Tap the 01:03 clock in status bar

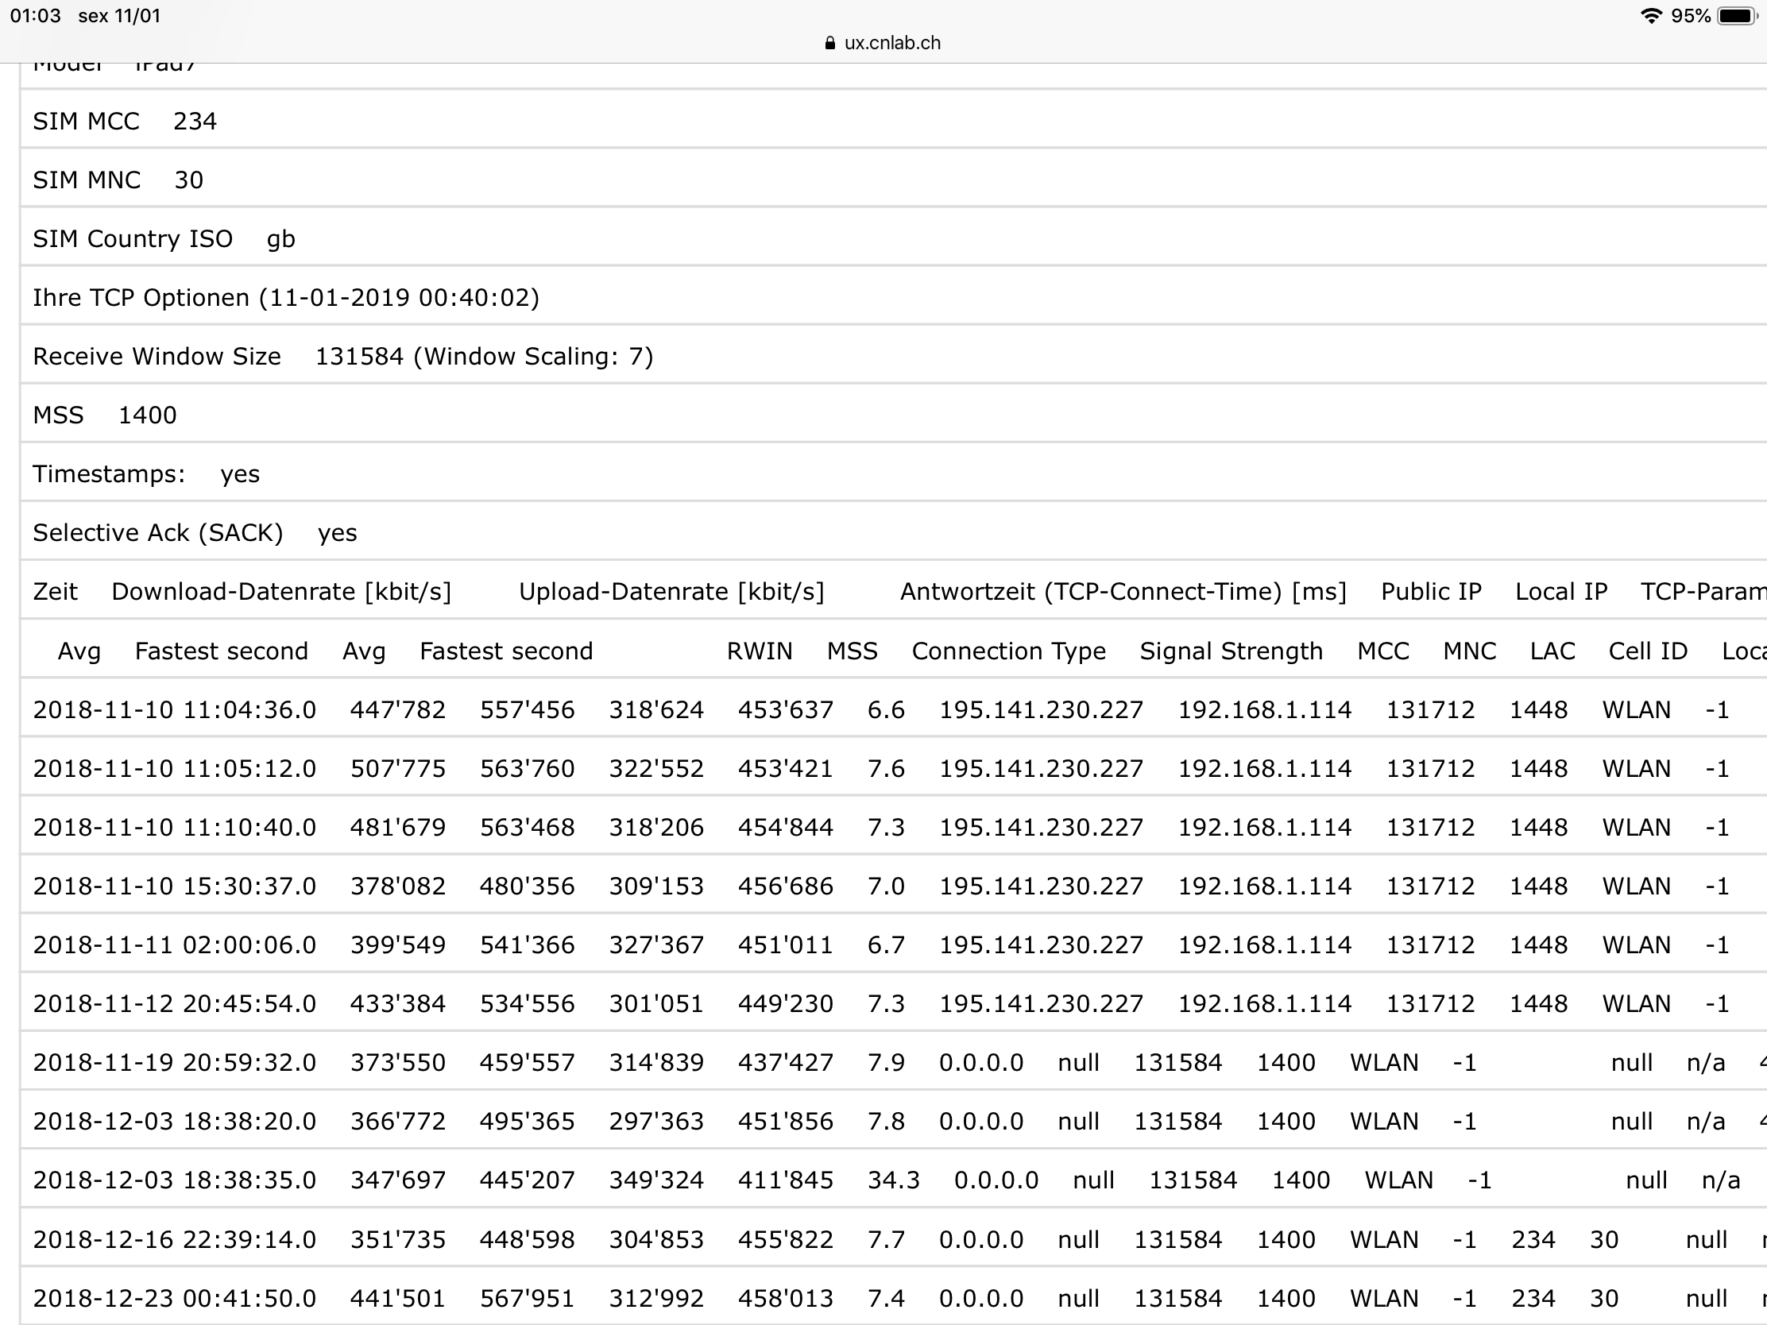35,16
